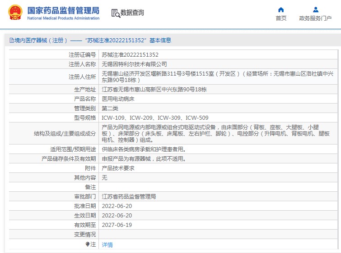
Task: Select model specs ICW-109、ICW-209、ICW-309、ICW-509
Action: click(x=155, y=117)
